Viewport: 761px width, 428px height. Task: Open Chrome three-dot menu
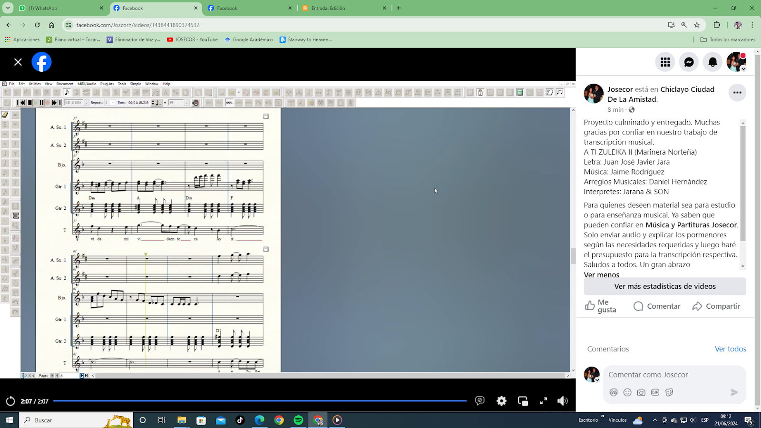pyautogui.click(x=752, y=25)
